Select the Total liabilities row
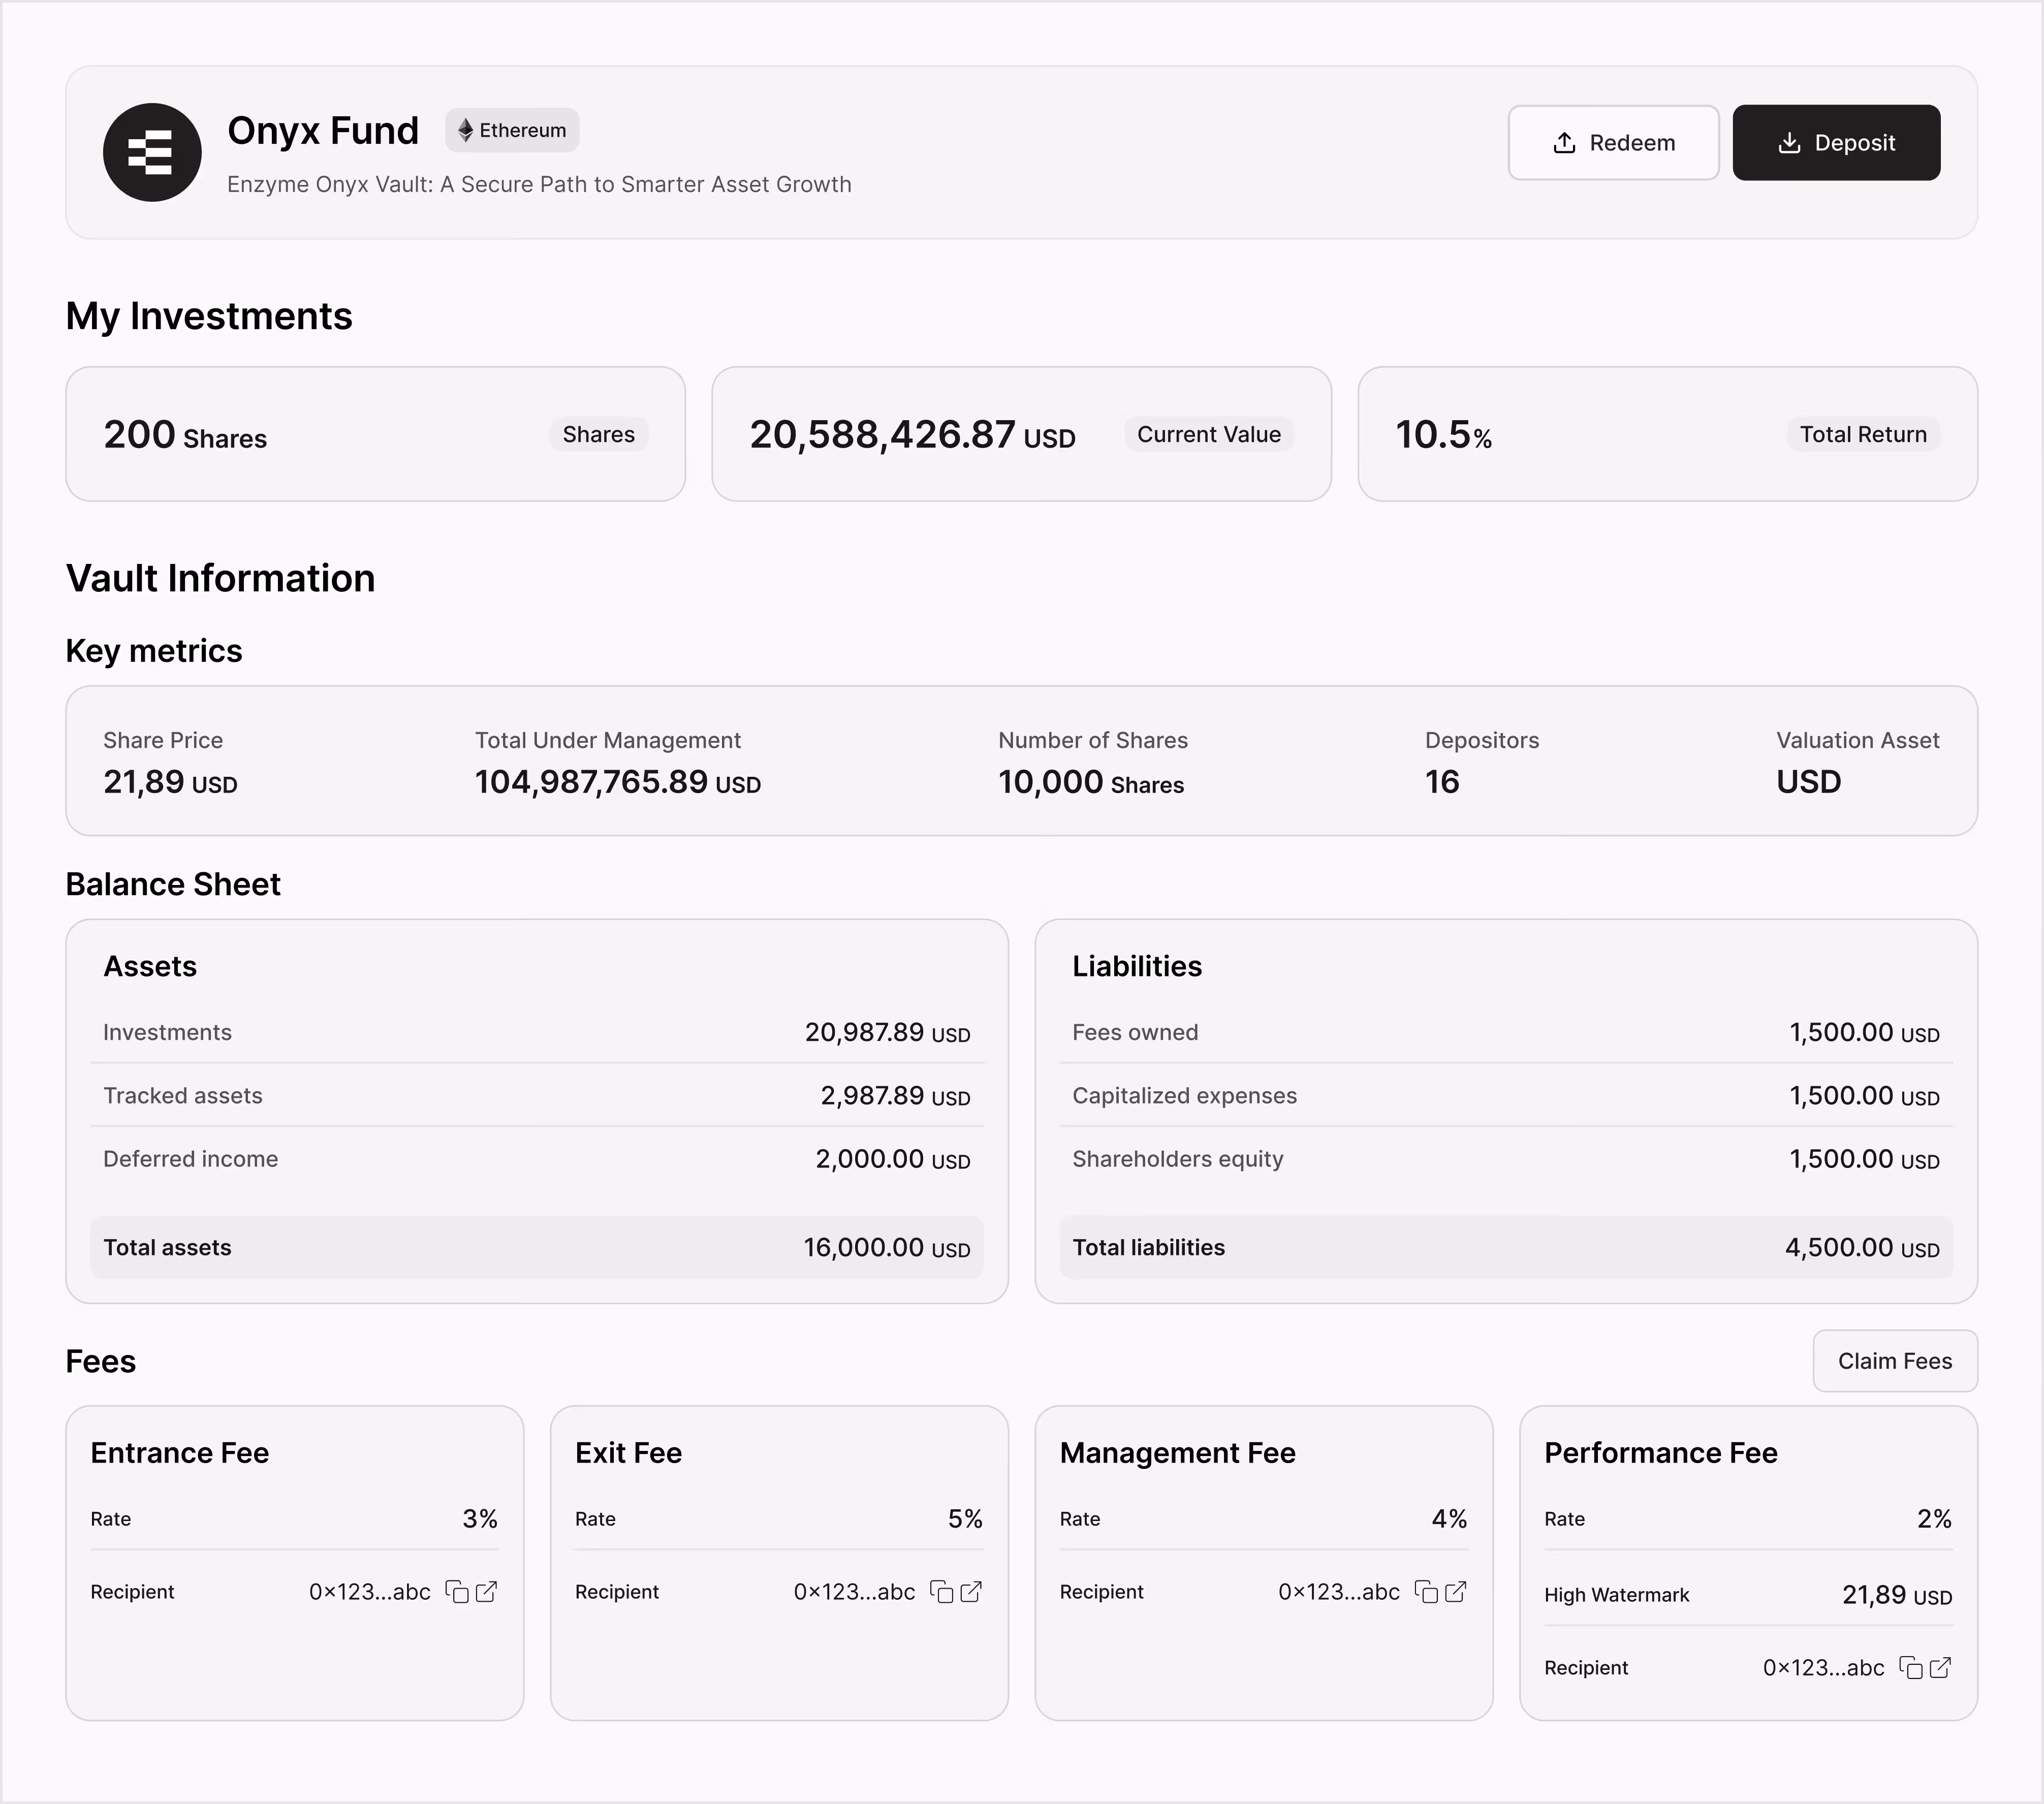Image resolution: width=2044 pixels, height=1804 pixels. 1505,1247
